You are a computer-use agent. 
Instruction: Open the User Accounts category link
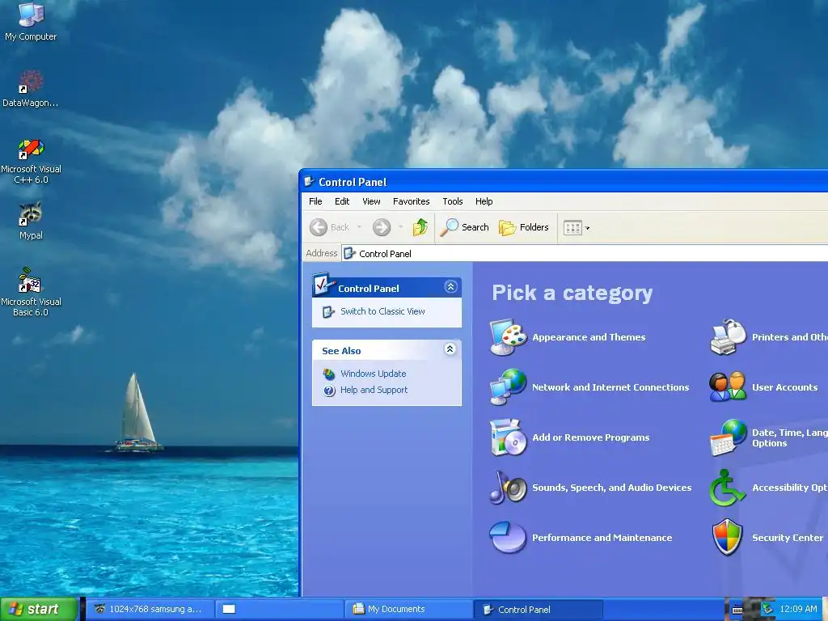(x=784, y=387)
